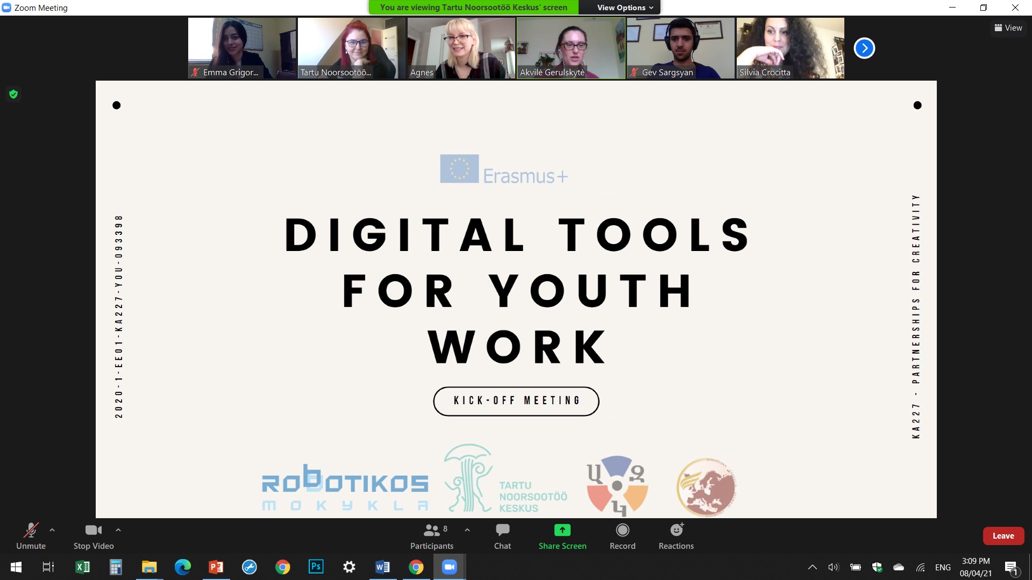
Task: Open the Participants panel
Action: (x=432, y=536)
